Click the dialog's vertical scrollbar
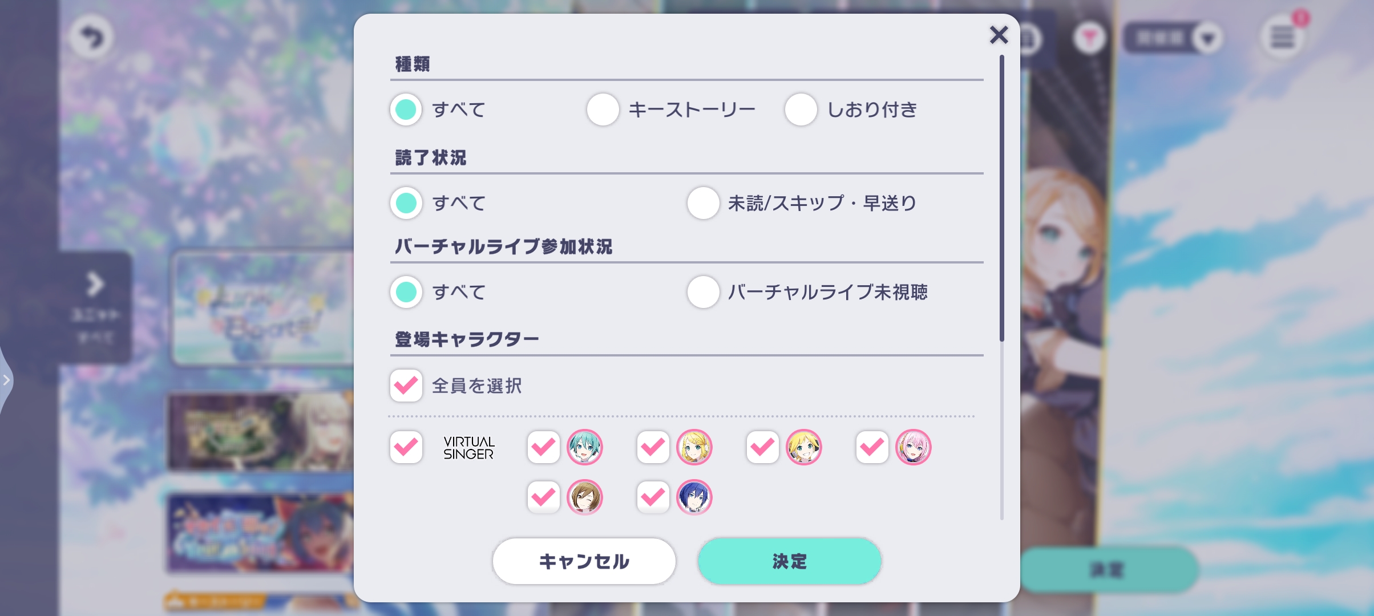1374x616 pixels. pos(1001,200)
